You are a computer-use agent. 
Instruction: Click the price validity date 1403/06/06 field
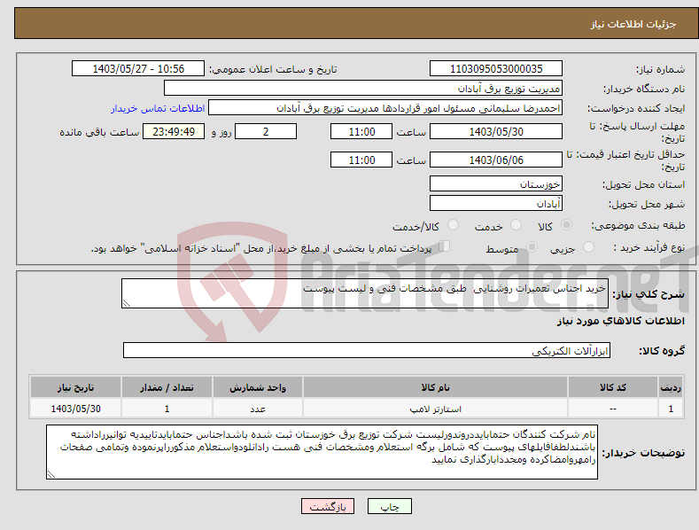tap(496, 160)
